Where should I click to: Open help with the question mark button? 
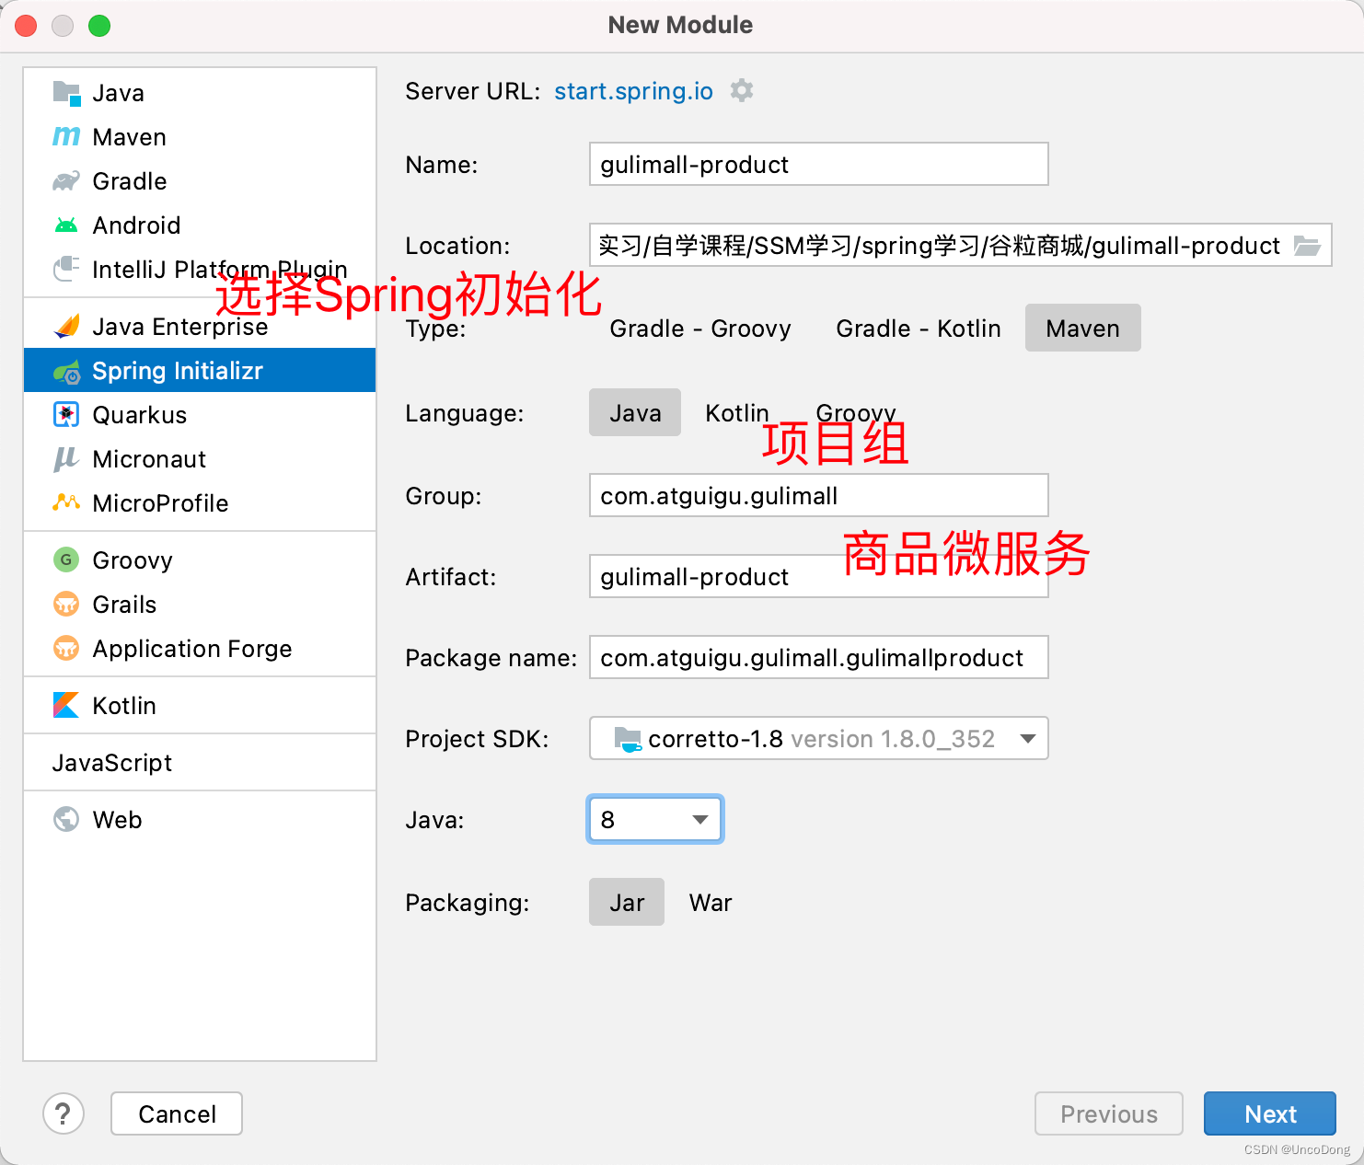[x=64, y=1113]
